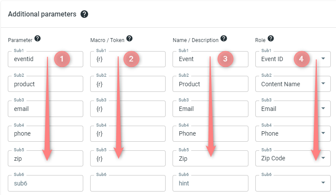Click the Sub1 eventid parameter field
The image size is (336, 195).
(x=46, y=59)
